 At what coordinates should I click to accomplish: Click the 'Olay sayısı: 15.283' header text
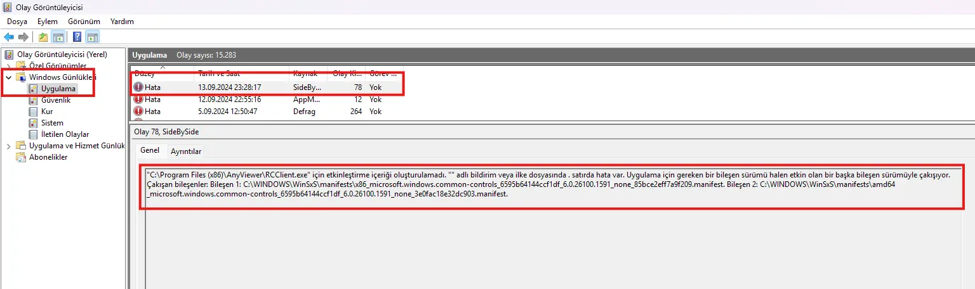point(206,55)
